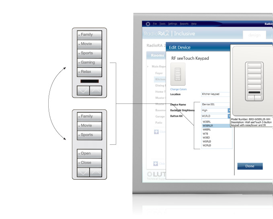
Task: Select the Patio room entry
Action: tap(158, 123)
